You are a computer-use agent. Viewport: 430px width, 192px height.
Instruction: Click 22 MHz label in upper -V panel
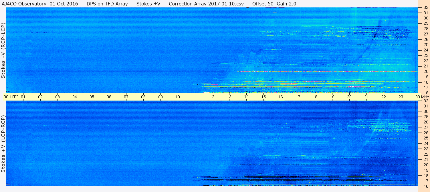point(426,61)
